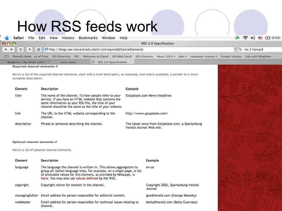The height and width of the screenshot is (211, 282).
Task: Reload the page with the refresh button
Action: pos(21,49)
